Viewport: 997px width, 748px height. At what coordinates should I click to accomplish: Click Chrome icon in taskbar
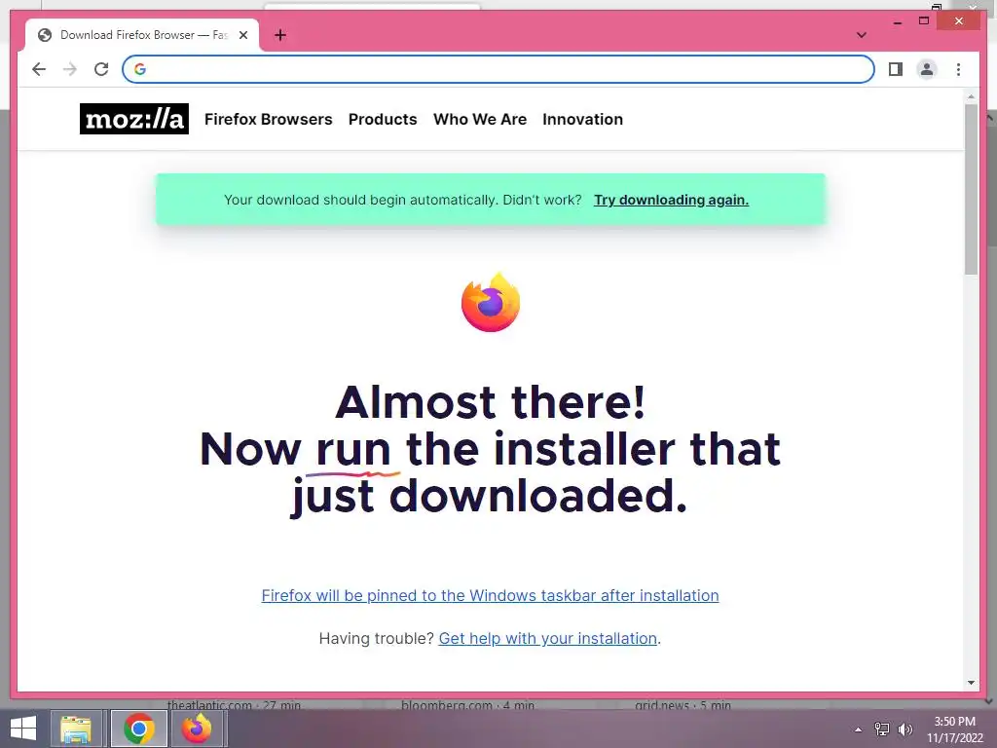point(138,729)
